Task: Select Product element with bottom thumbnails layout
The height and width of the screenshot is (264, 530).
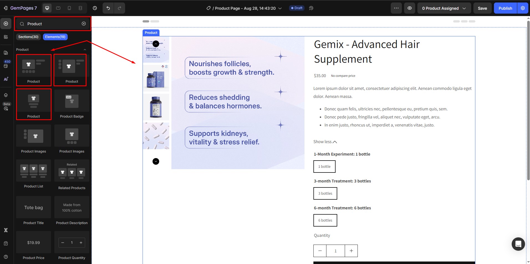Action: [34, 70]
